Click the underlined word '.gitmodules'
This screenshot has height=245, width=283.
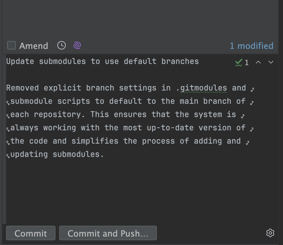[203, 88]
